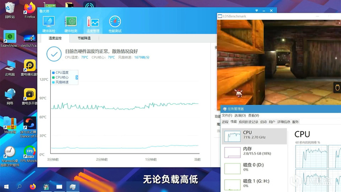Open Mamsds desktop timer software icon
Image resolution: width=341 pixels, height=192 pixels.
pyautogui.click(x=10, y=156)
